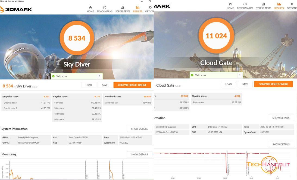Click the 48 threads 33.43 FPS row
Viewport: 297px width, 180px height.
coord(77,114)
